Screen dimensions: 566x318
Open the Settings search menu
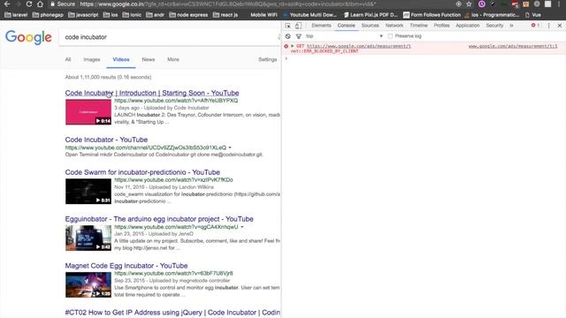coord(267,59)
